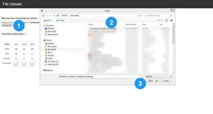Toggle World Write permission checkbox

coord(32,54)
